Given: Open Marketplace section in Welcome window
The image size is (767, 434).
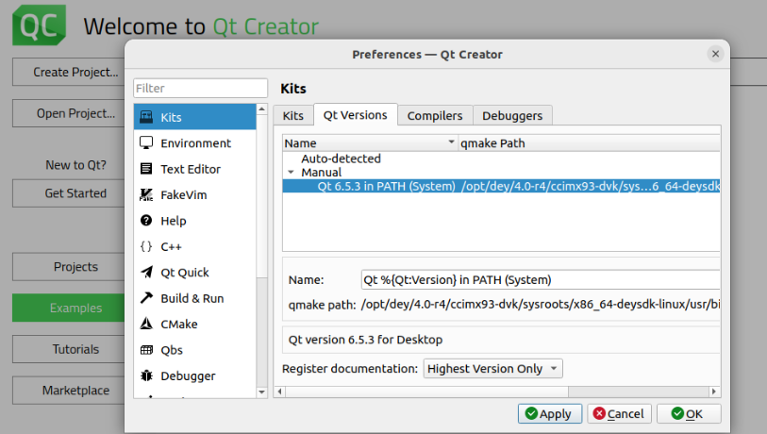Looking at the screenshot, I should (69, 390).
